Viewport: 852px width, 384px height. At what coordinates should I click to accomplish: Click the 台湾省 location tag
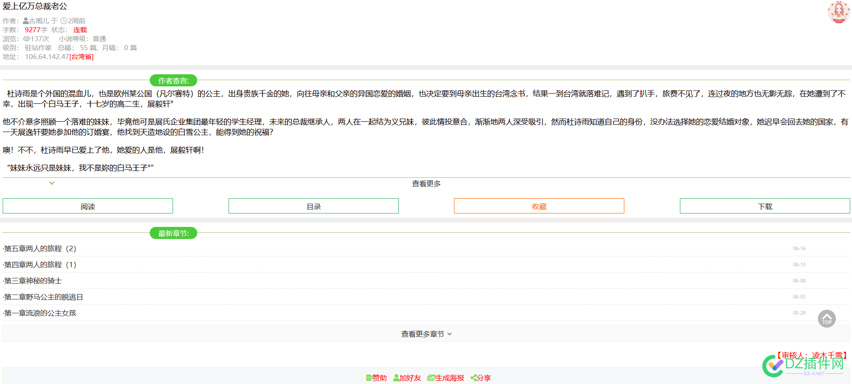coord(82,57)
